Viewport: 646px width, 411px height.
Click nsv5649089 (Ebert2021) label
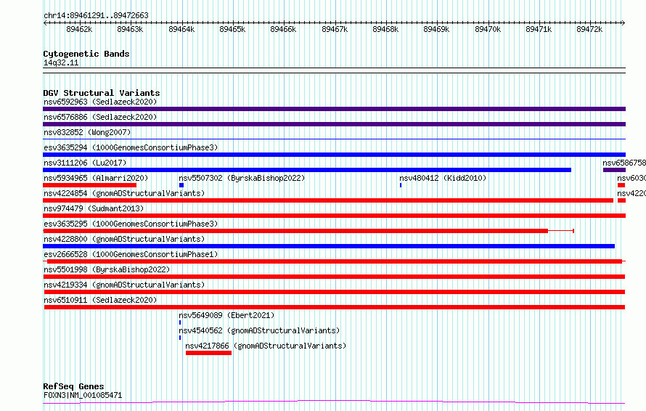tap(226, 315)
